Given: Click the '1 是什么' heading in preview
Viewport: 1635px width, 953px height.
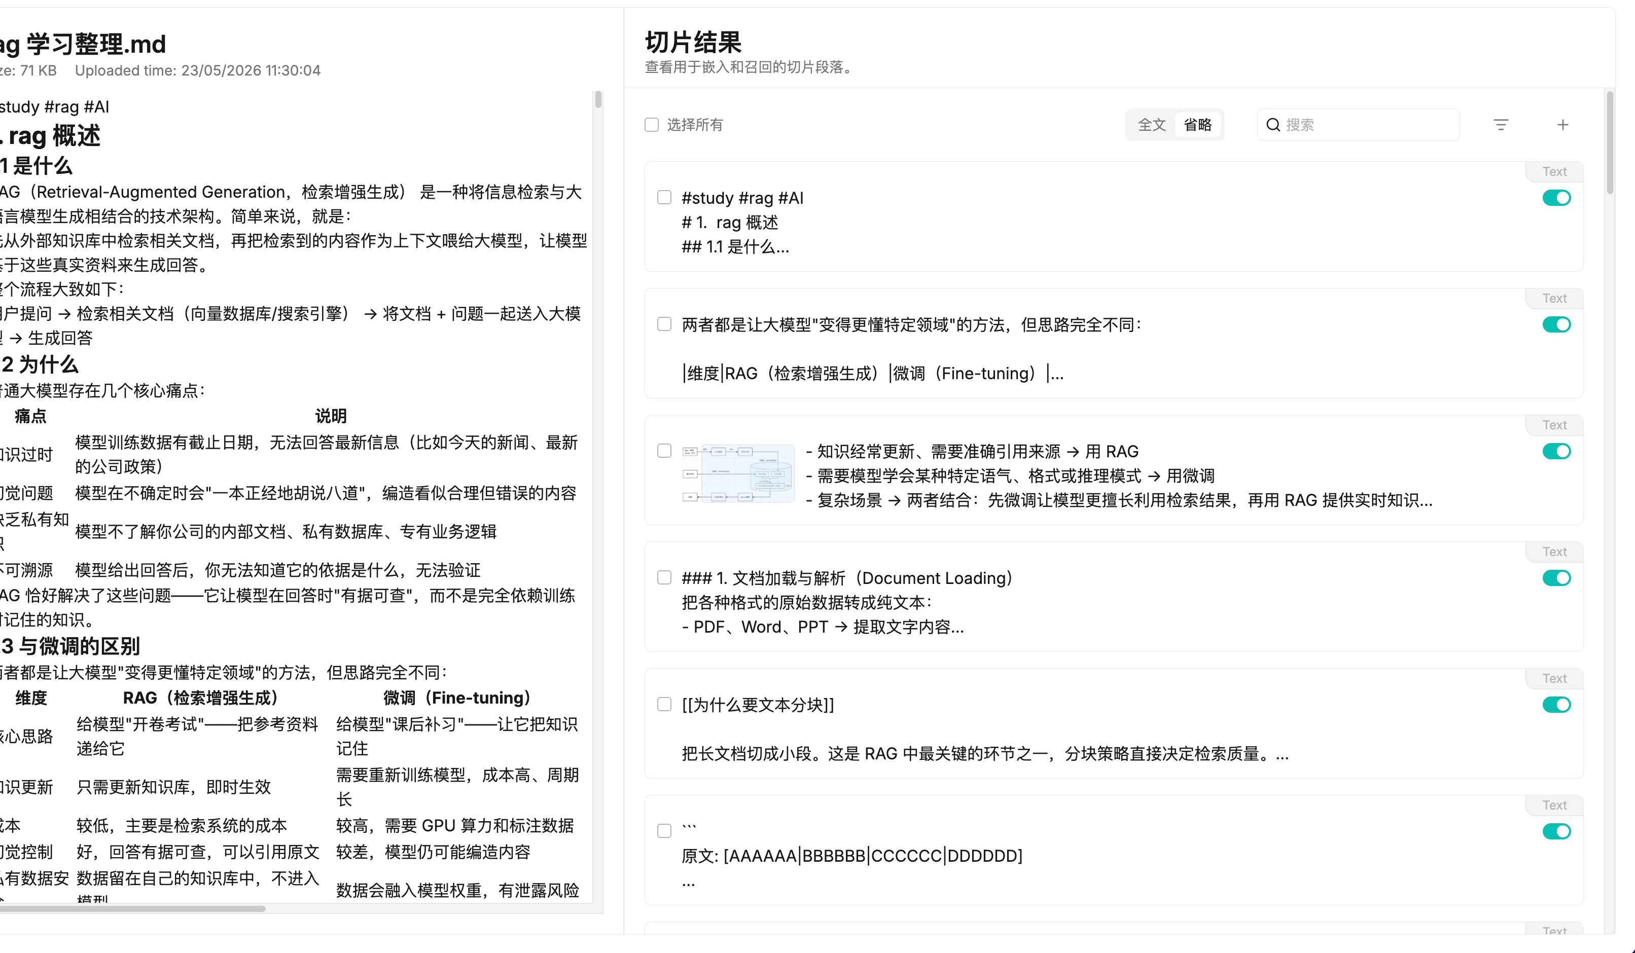Looking at the screenshot, I should [x=37, y=166].
